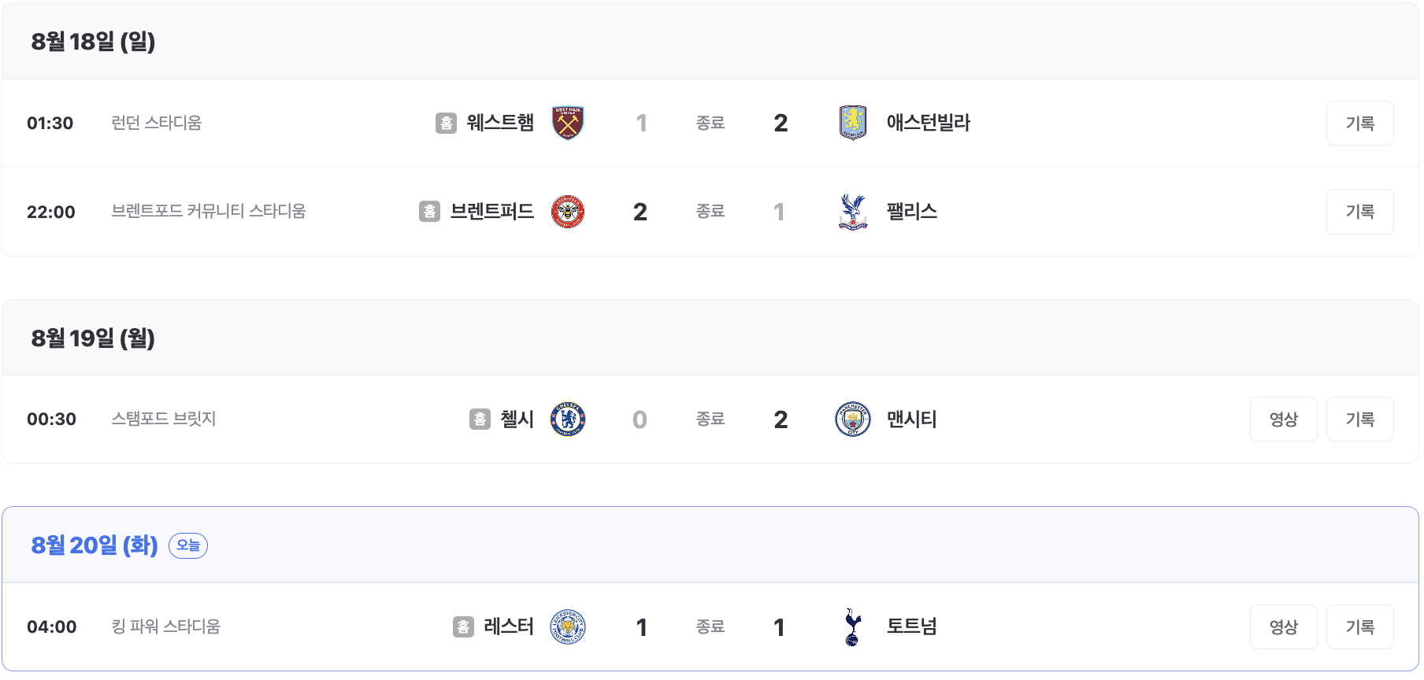
Task: Click the 홈 indicator beside 첼시
Action: (480, 419)
